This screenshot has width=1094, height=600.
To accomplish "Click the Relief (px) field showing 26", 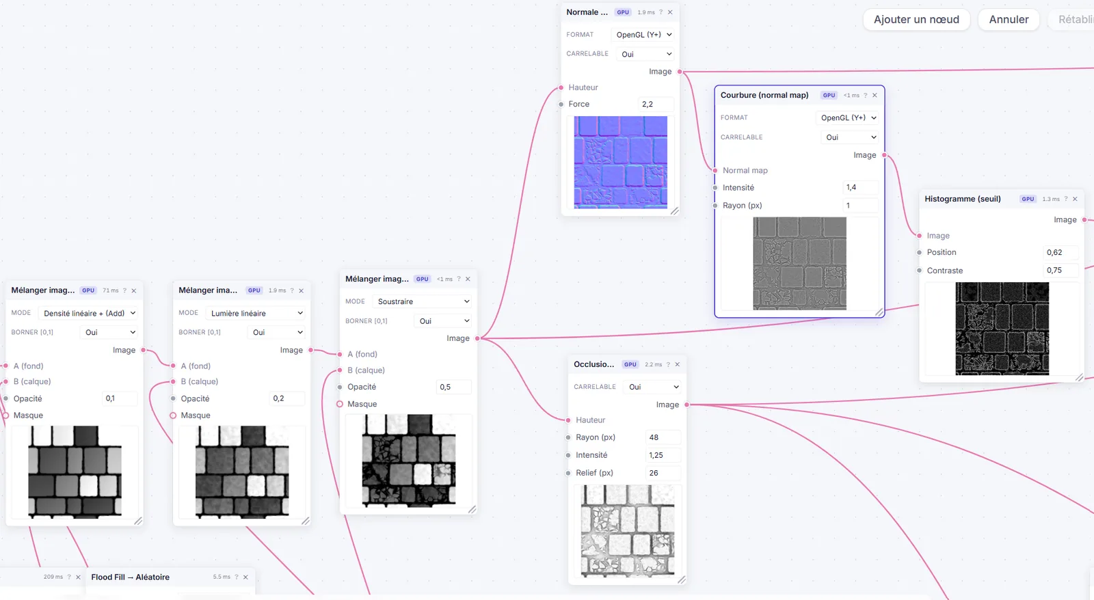I will pyautogui.click(x=663, y=473).
